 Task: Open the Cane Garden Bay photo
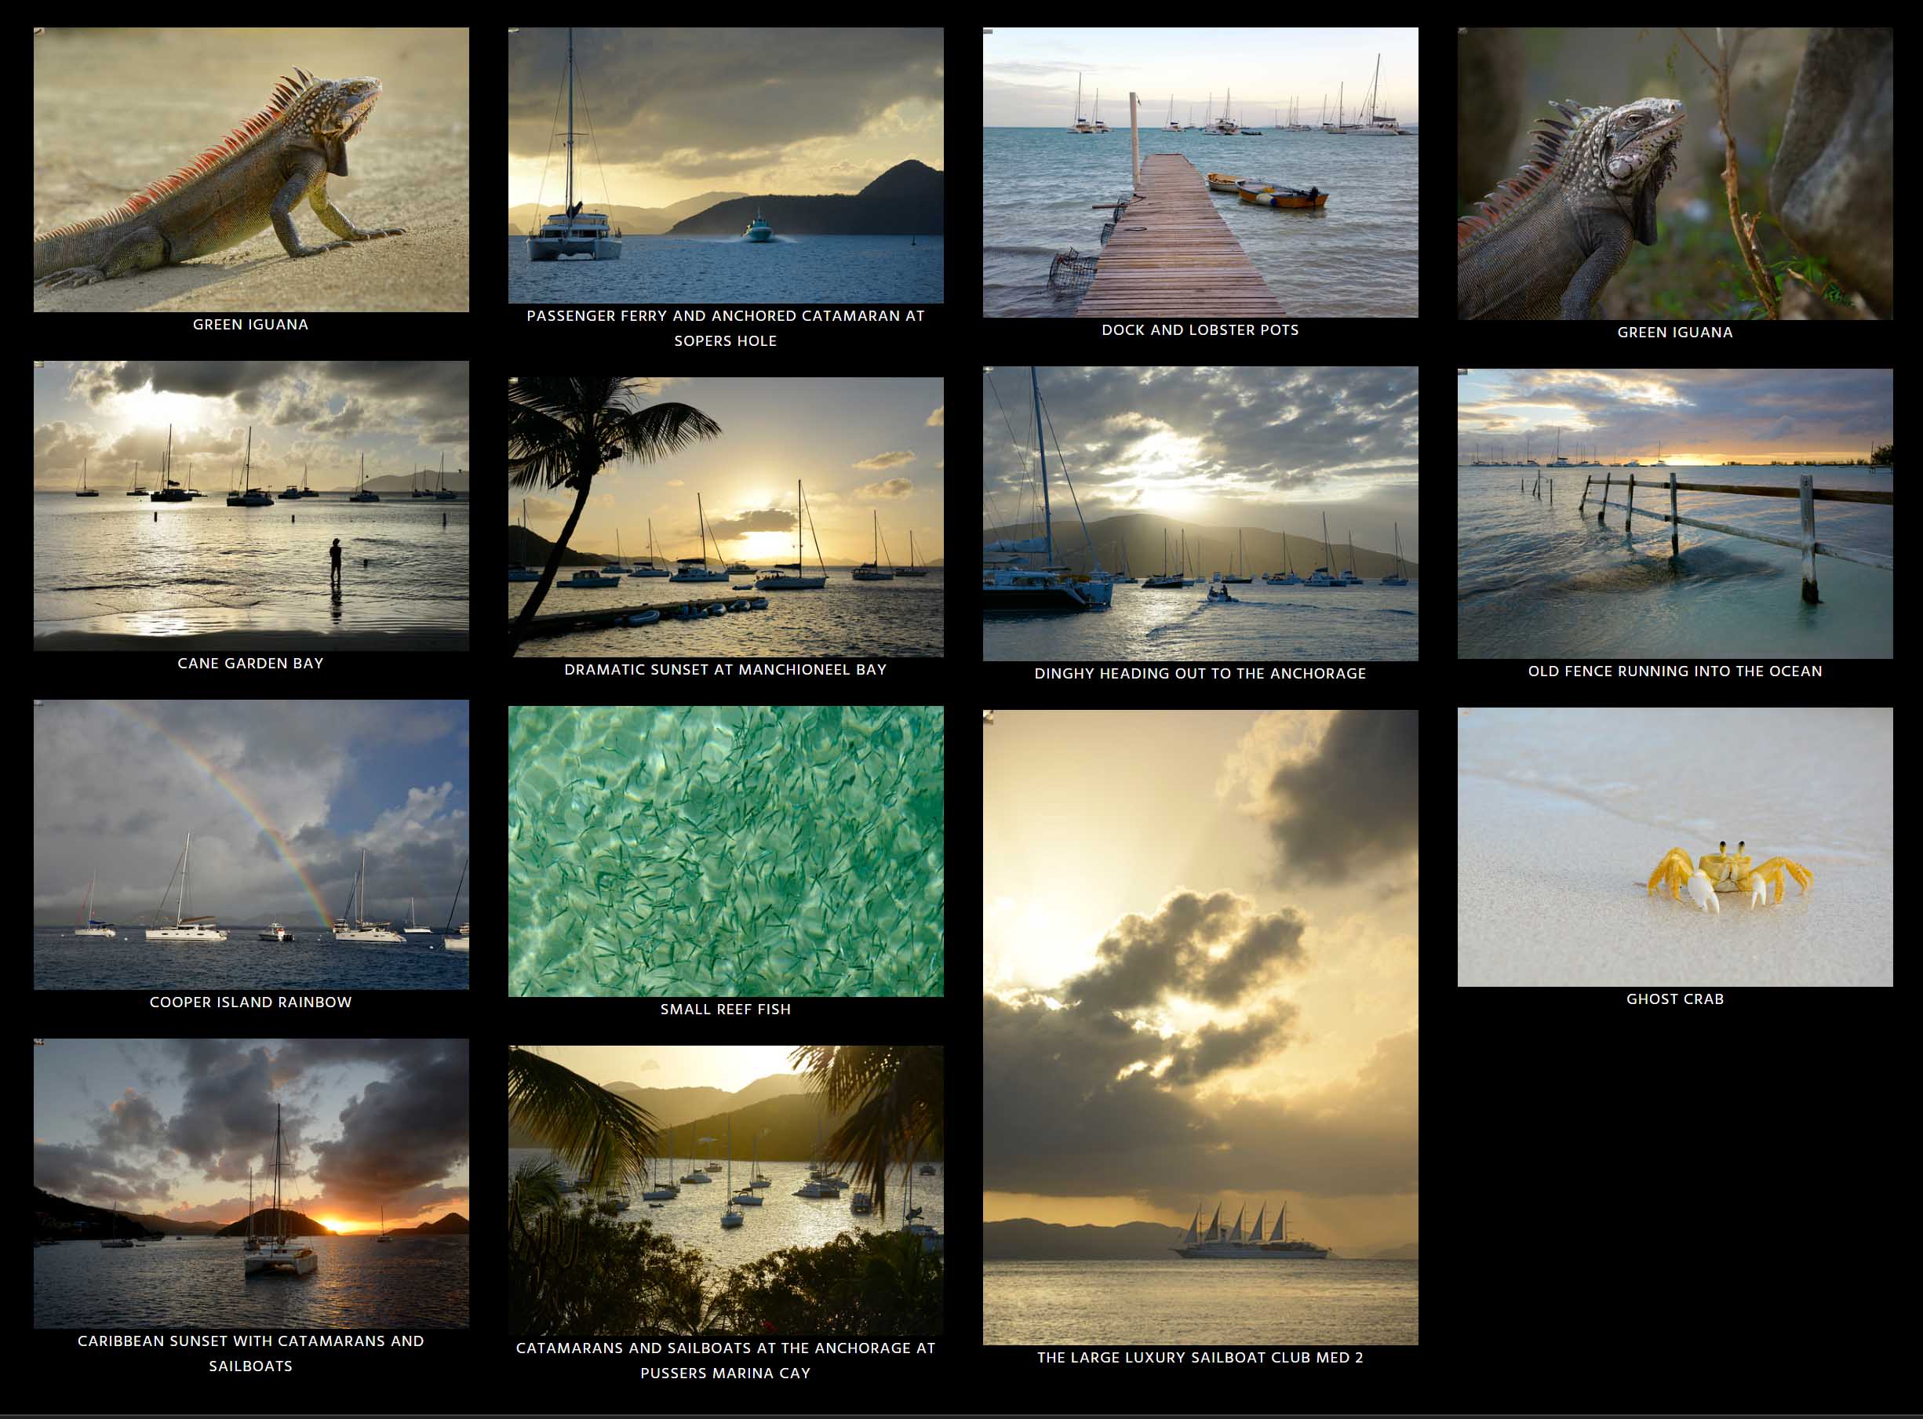coord(251,505)
